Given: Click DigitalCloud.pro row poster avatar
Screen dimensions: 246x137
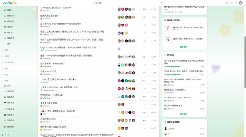Looking at the screenshot, I should pyautogui.click(x=119, y=49).
